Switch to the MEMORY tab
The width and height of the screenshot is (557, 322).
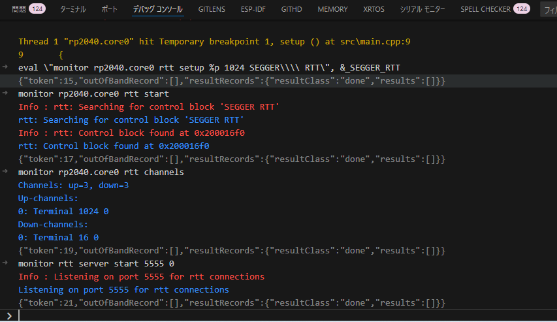(332, 9)
